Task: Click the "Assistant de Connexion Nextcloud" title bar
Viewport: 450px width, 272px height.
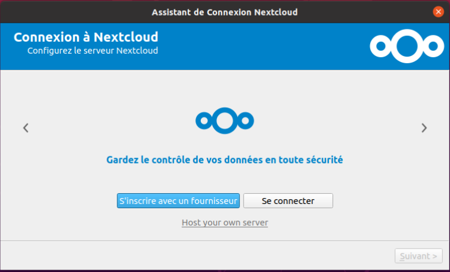Action: point(225,12)
